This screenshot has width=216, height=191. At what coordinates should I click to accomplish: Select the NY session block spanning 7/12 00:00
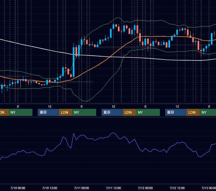[x=148, y=112]
